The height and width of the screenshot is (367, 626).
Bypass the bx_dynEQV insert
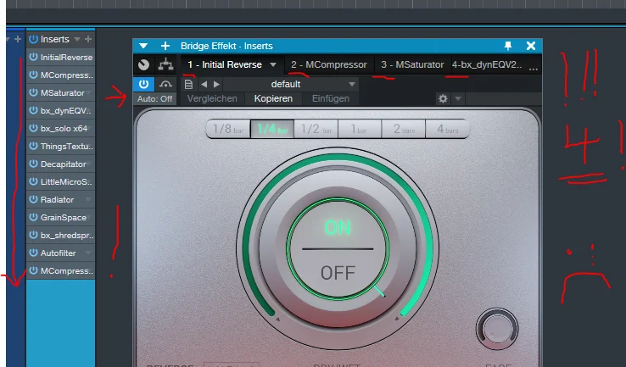click(x=33, y=110)
